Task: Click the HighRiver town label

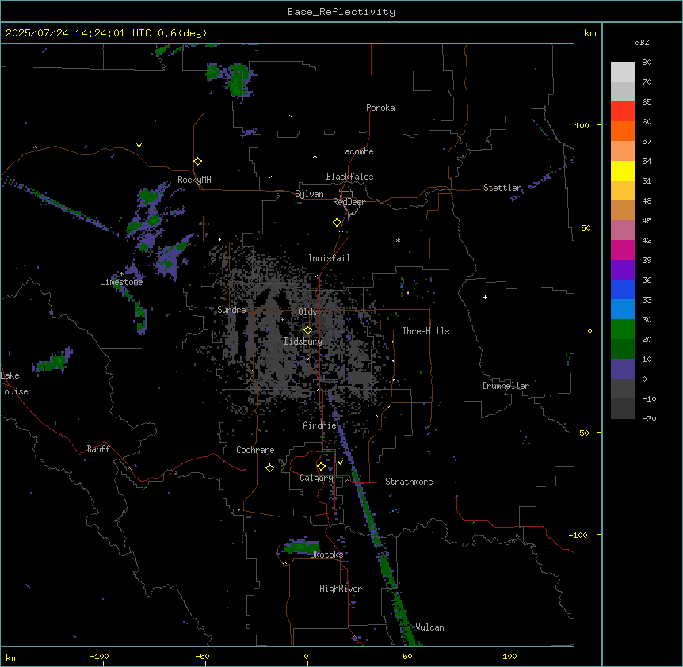Action: tap(341, 589)
